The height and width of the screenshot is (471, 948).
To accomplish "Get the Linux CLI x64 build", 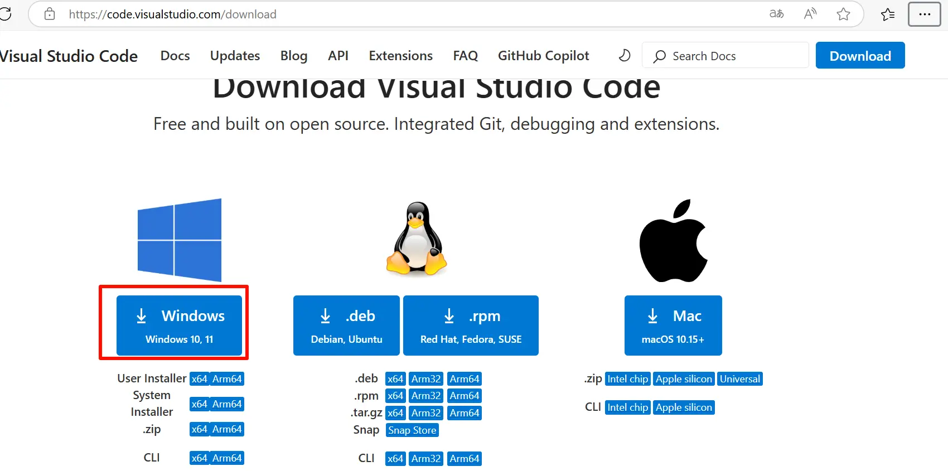I will click(395, 459).
